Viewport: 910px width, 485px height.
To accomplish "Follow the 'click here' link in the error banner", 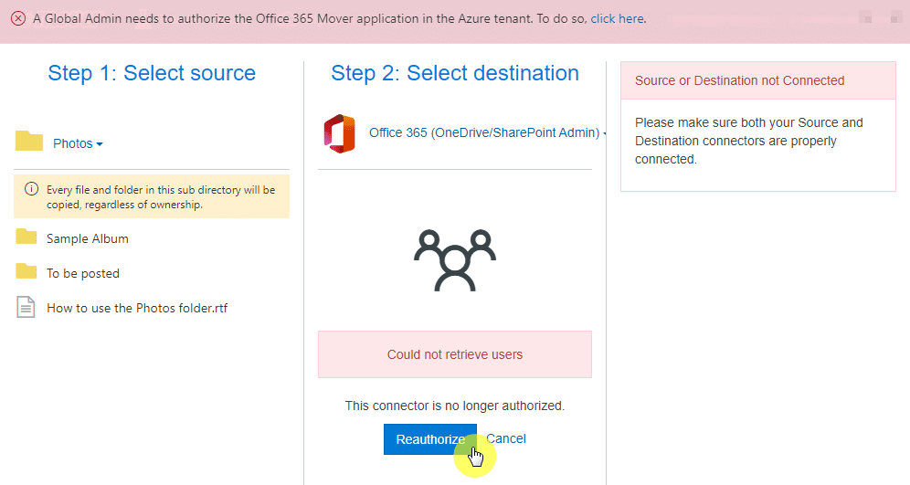I will [x=617, y=18].
